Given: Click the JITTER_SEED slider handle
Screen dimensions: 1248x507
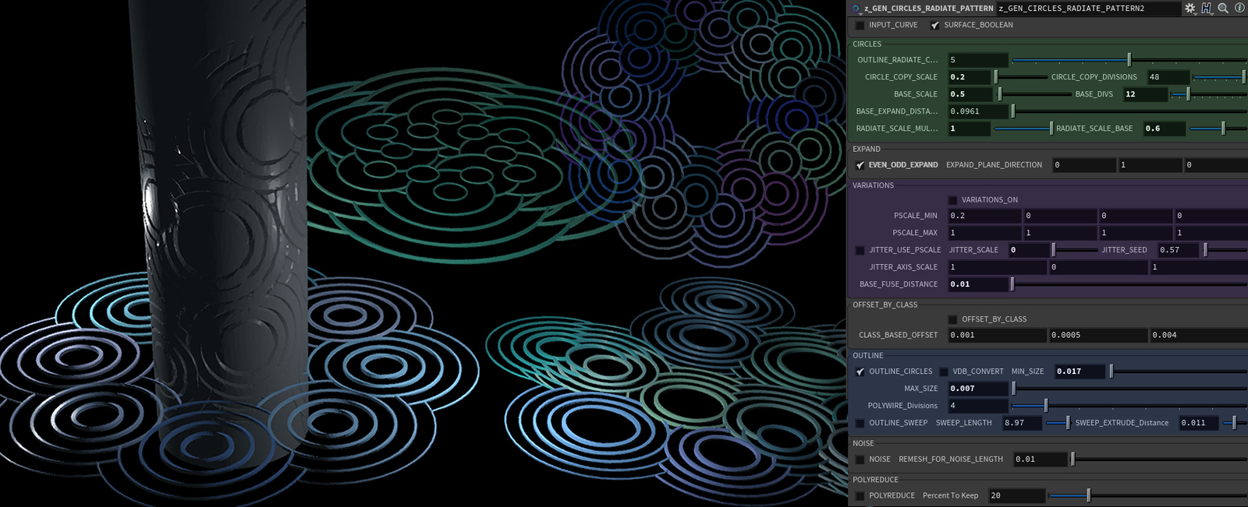Looking at the screenshot, I should (1205, 250).
